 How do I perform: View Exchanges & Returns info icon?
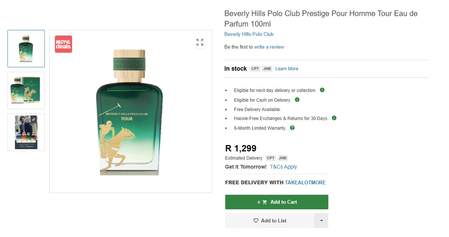point(334,118)
